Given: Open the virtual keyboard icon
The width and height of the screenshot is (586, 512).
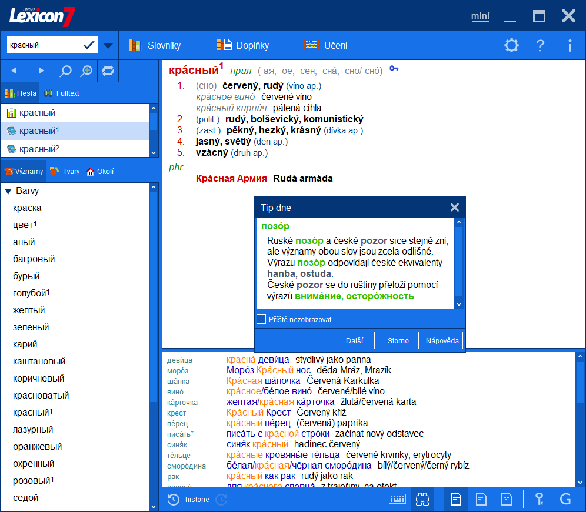Looking at the screenshot, I should (x=397, y=499).
